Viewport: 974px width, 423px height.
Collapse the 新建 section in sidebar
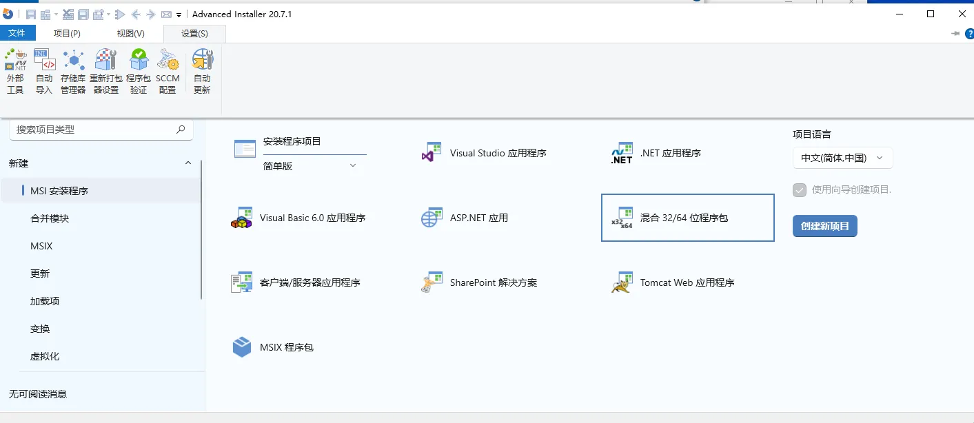point(187,163)
